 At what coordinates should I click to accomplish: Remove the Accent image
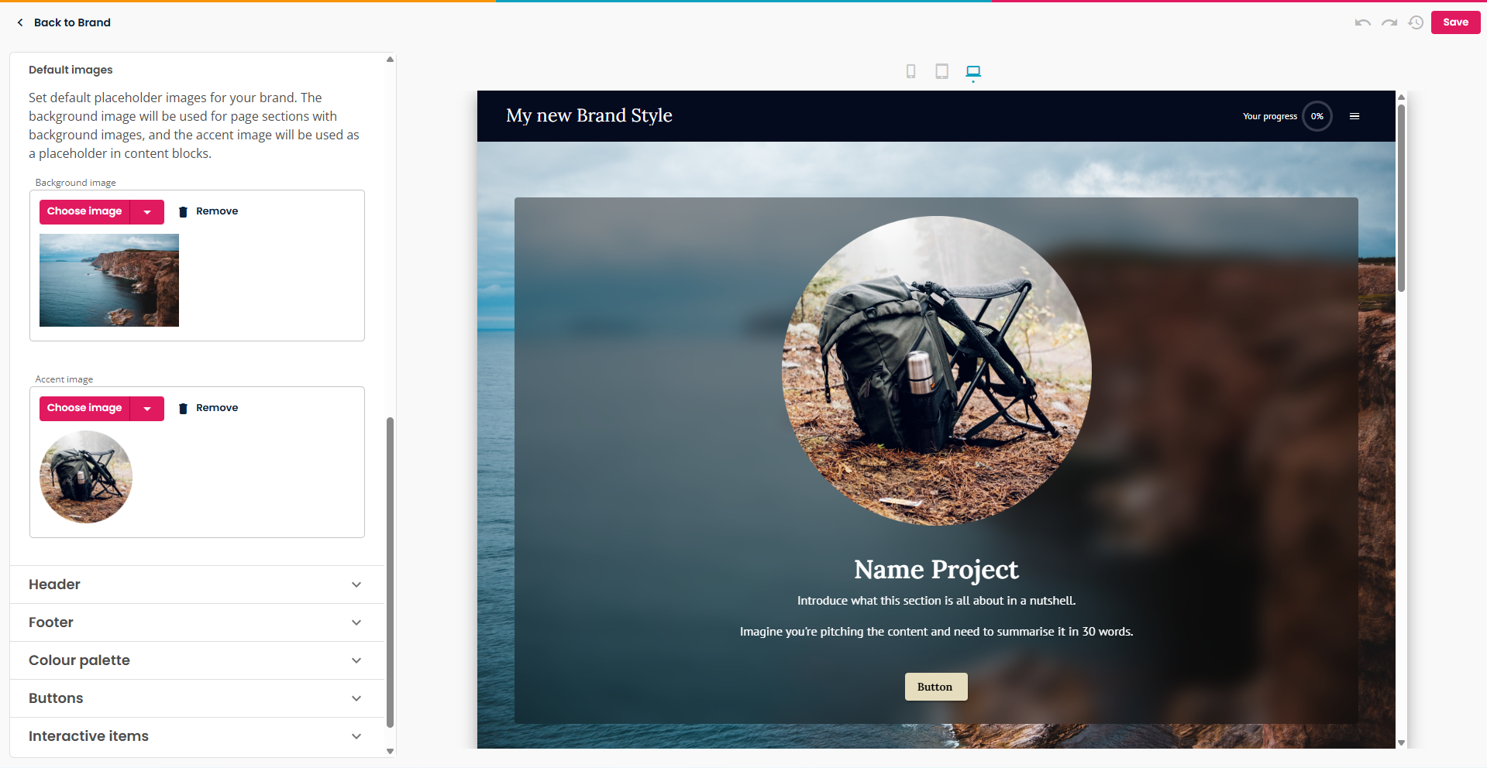pyautogui.click(x=217, y=408)
